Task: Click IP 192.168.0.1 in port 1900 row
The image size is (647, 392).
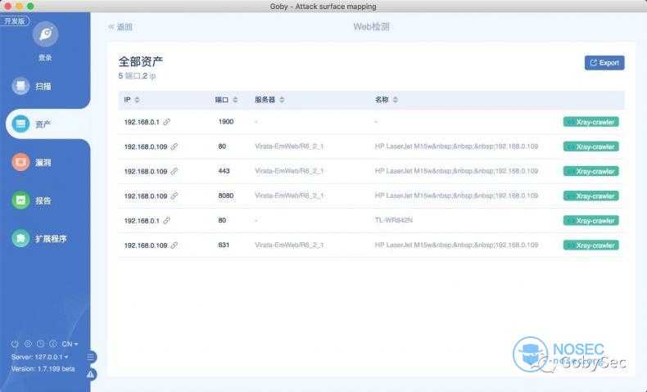Action: (142, 123)
